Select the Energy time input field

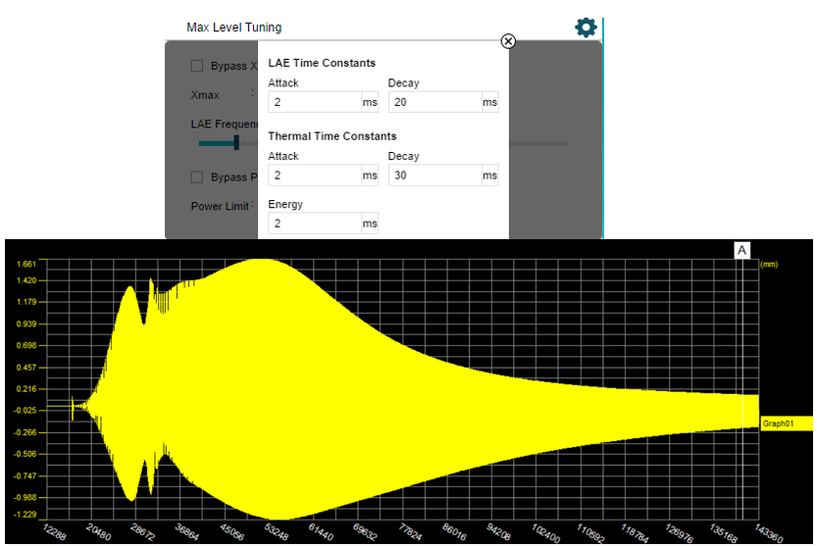(x=314, y=224)
